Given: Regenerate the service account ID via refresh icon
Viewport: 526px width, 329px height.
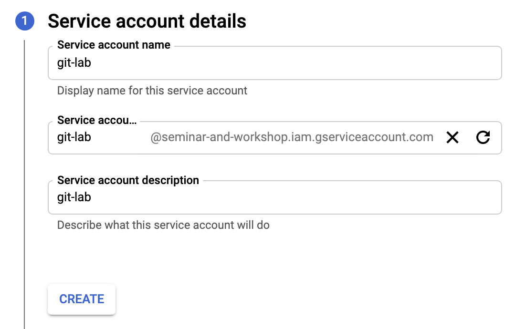Looking at the screenshot, I should tap(483, 138).
